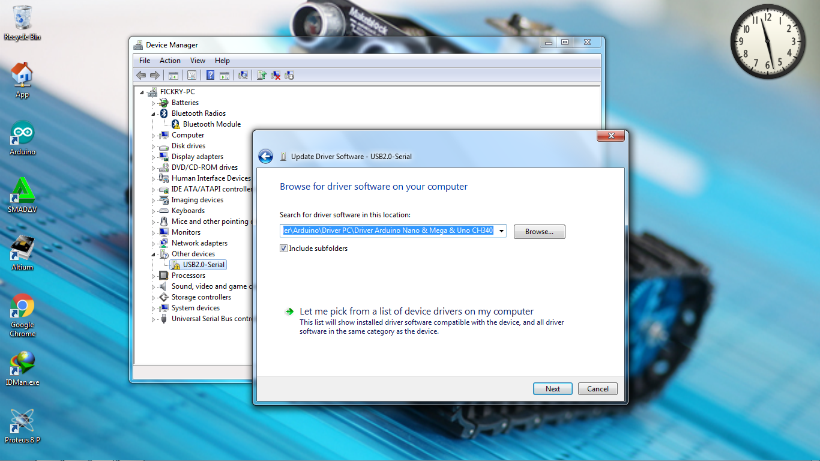820x461 pixels.
Task: Click the Uninstall device toolbar icon
Action: pyautogui.click(x=275, y=75)
